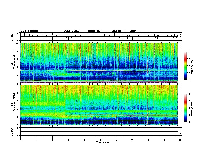
Task: Click the ch.1 spectrogram color scale bar
Action: pyautogui.click(x=186, y=65)
